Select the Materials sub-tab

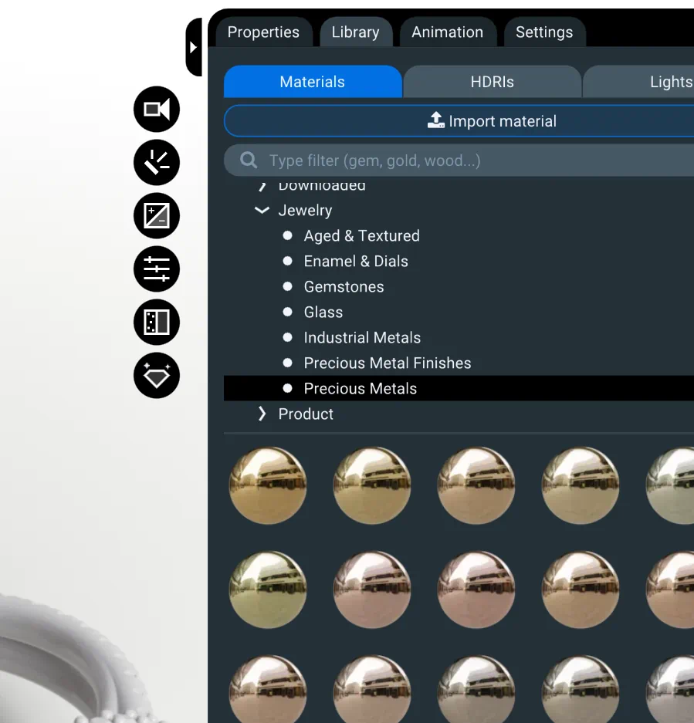[313, 82]
